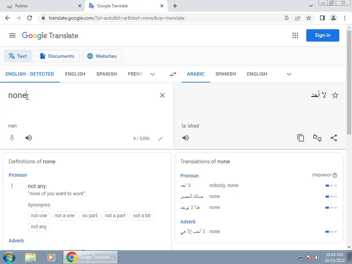Click the page vertical scrollbar thumb
The height and width of the screenshot is (264, 352).
349,82
